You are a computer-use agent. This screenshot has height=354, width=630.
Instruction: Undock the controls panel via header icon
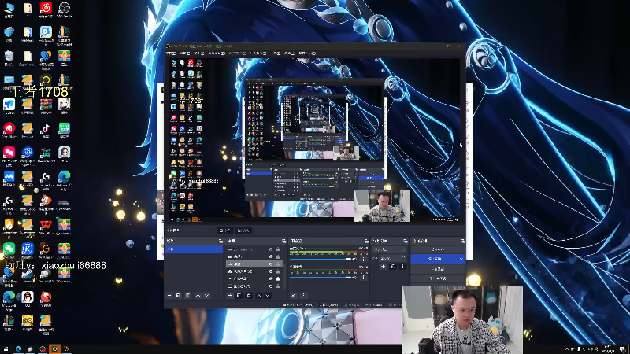click(462, 241)
